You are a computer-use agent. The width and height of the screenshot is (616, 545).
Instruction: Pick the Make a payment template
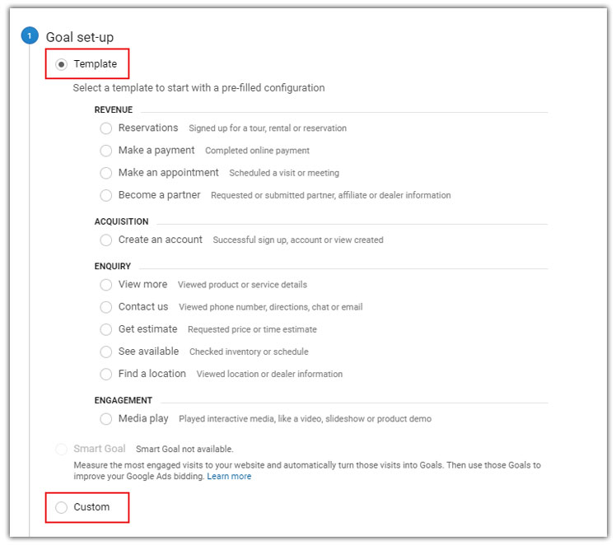105,151
